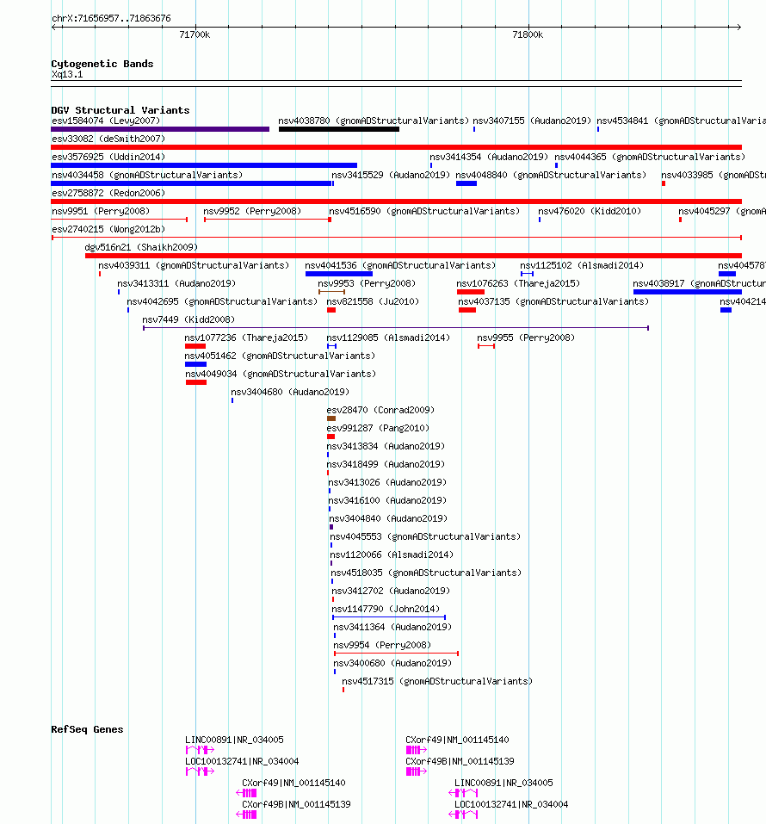
Task: Click red span under nsv9954 (Perry2008)
Action: pyautogui.click(x=396, y=654)
